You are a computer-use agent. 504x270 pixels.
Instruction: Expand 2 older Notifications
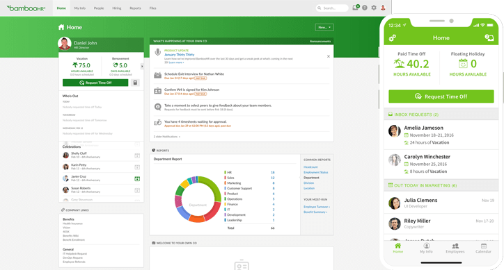[167, 137]
